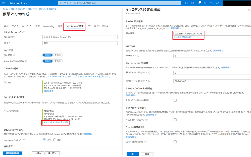Switch to the 確認および作成 tab
The width and height of the screenshot is (251, 157).
click(101, 26)
